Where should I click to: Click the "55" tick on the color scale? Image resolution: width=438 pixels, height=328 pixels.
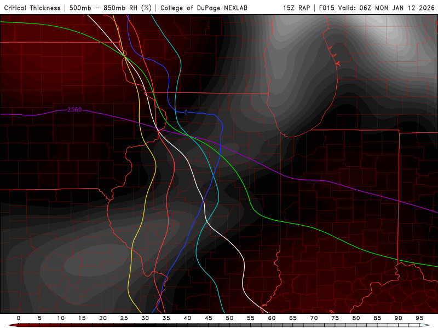coord(251,318)
